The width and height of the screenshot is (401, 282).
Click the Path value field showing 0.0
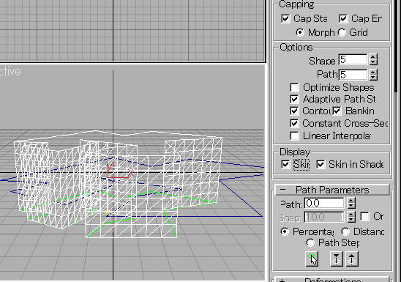point(324,203)
